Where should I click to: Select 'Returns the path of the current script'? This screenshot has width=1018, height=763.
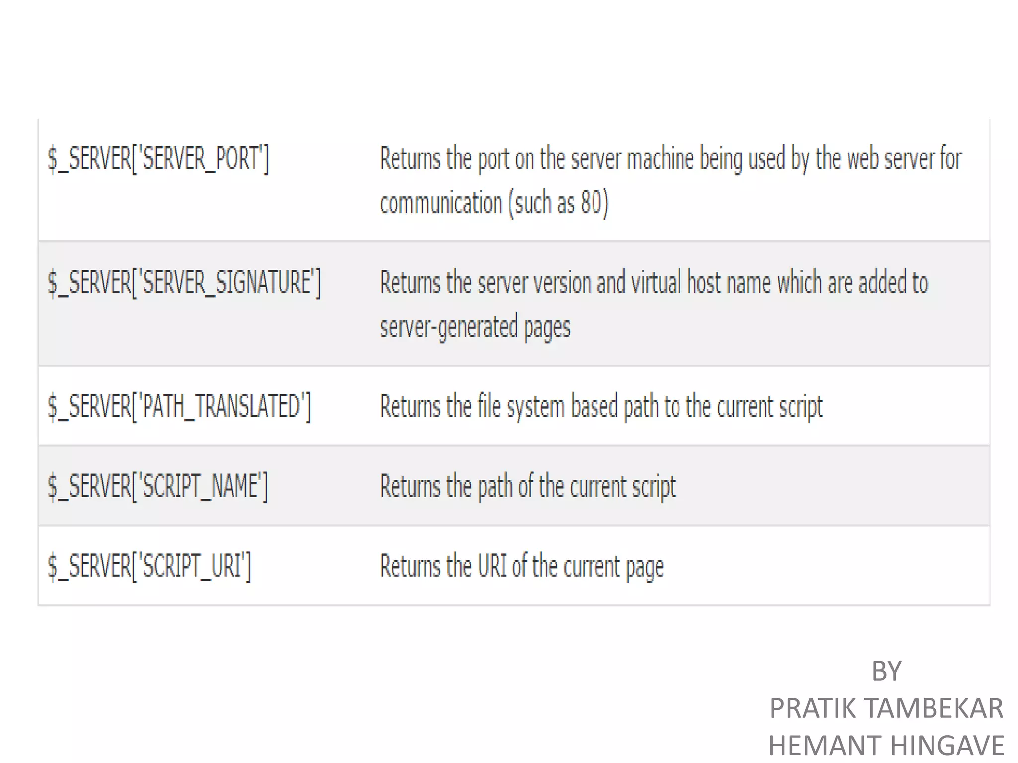point(528,486)
